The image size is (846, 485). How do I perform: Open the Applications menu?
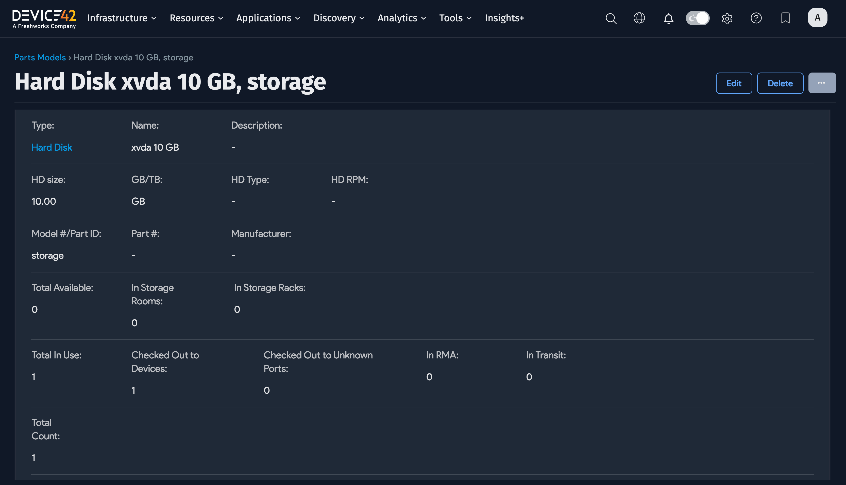coord(268,18)
